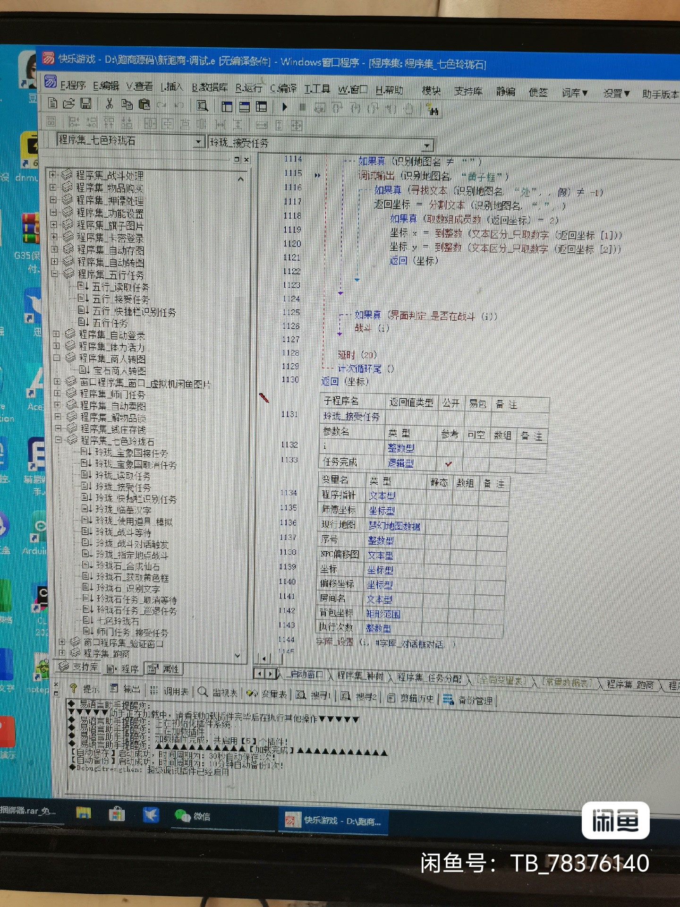Screen dimensions: 680x907
Task: Switch to the _启动窗口 editor tab
Action: 306,675
